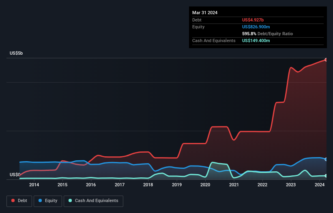
Task: Click the 2015 x-axis label
Action: pyautogui.click(x=62, y=185)
